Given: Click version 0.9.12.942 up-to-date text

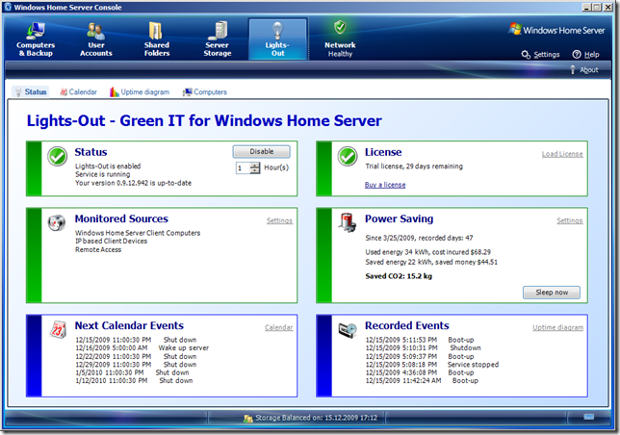Looking at the screenshot, I should coord(133,183).
